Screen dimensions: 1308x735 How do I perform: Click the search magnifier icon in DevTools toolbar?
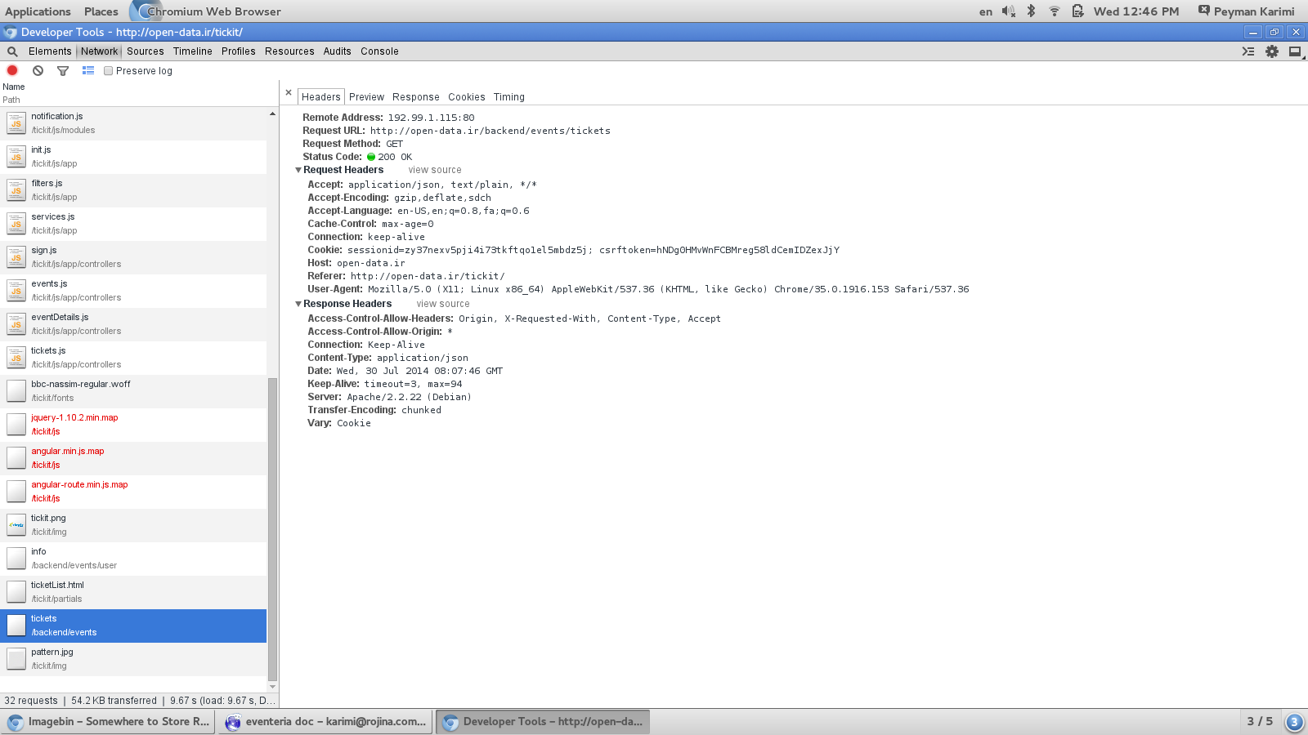12,51
